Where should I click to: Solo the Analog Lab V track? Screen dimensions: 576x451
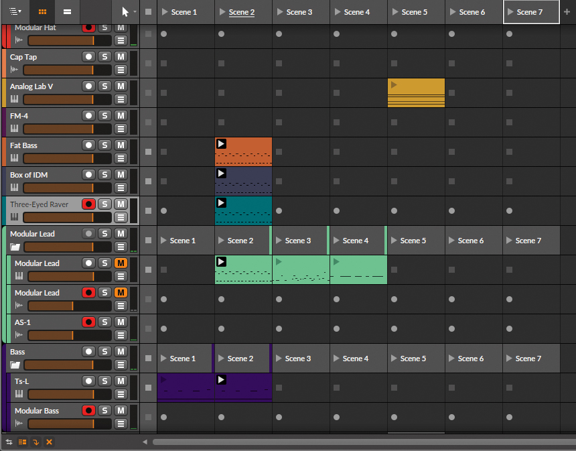coord(104,86)
